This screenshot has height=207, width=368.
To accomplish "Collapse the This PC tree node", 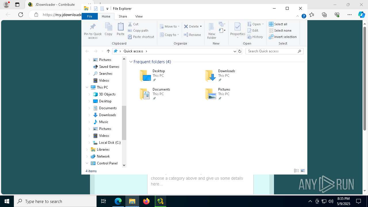I will pyautogui.click(x=87, y=87).
